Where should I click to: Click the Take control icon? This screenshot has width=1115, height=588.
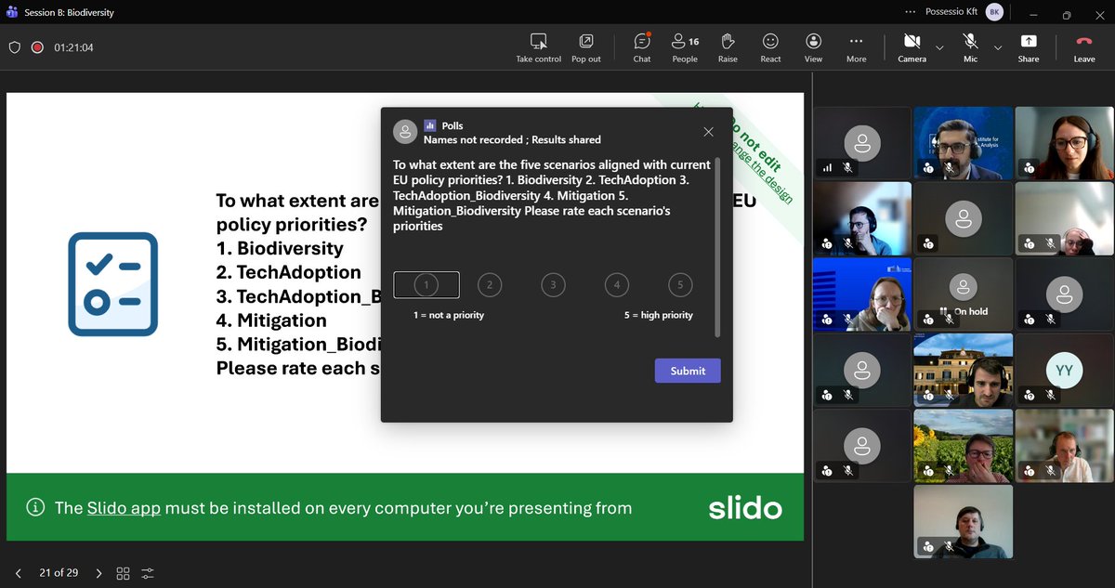(x=538, y=41)
